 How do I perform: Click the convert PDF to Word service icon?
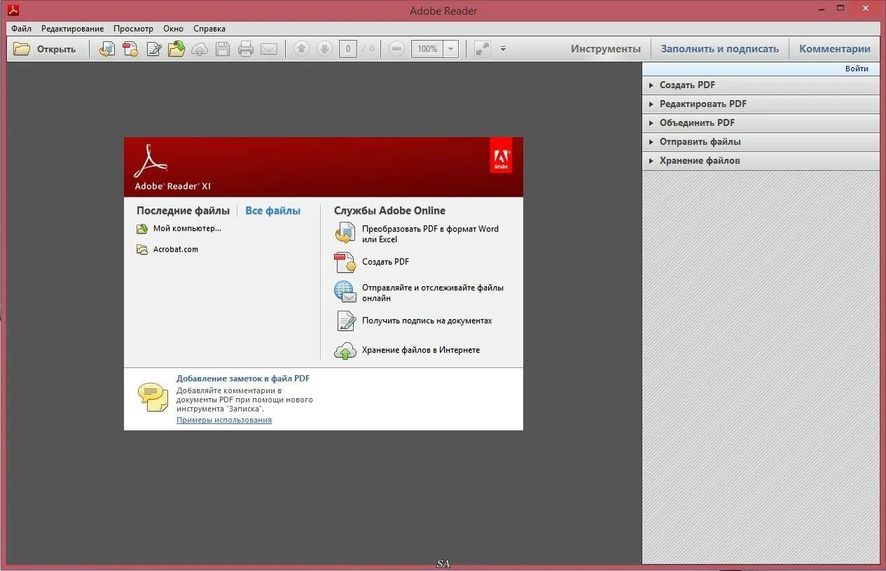tap(345, 233)
